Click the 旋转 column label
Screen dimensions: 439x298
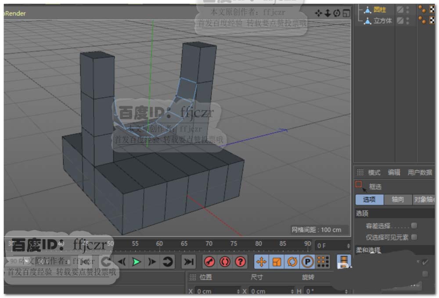(308, 277)
